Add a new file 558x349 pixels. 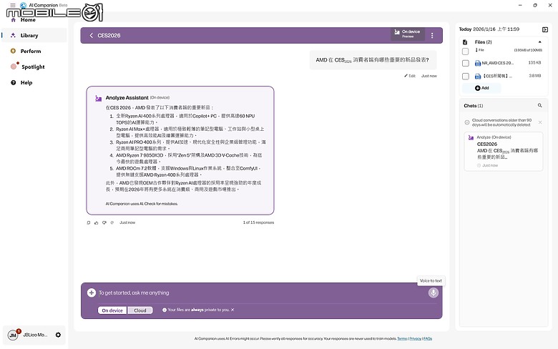(x=482, y=88)
